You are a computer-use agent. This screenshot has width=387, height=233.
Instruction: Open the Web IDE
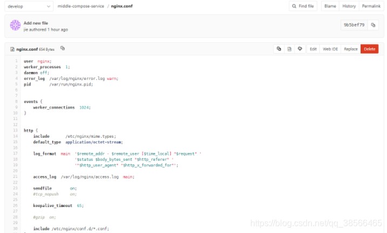[330, 49]
